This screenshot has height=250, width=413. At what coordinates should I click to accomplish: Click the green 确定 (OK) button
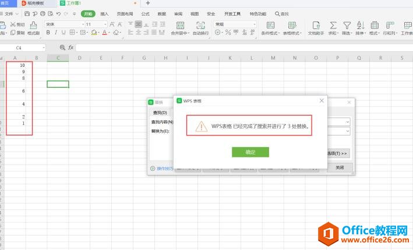click(250, 152)
